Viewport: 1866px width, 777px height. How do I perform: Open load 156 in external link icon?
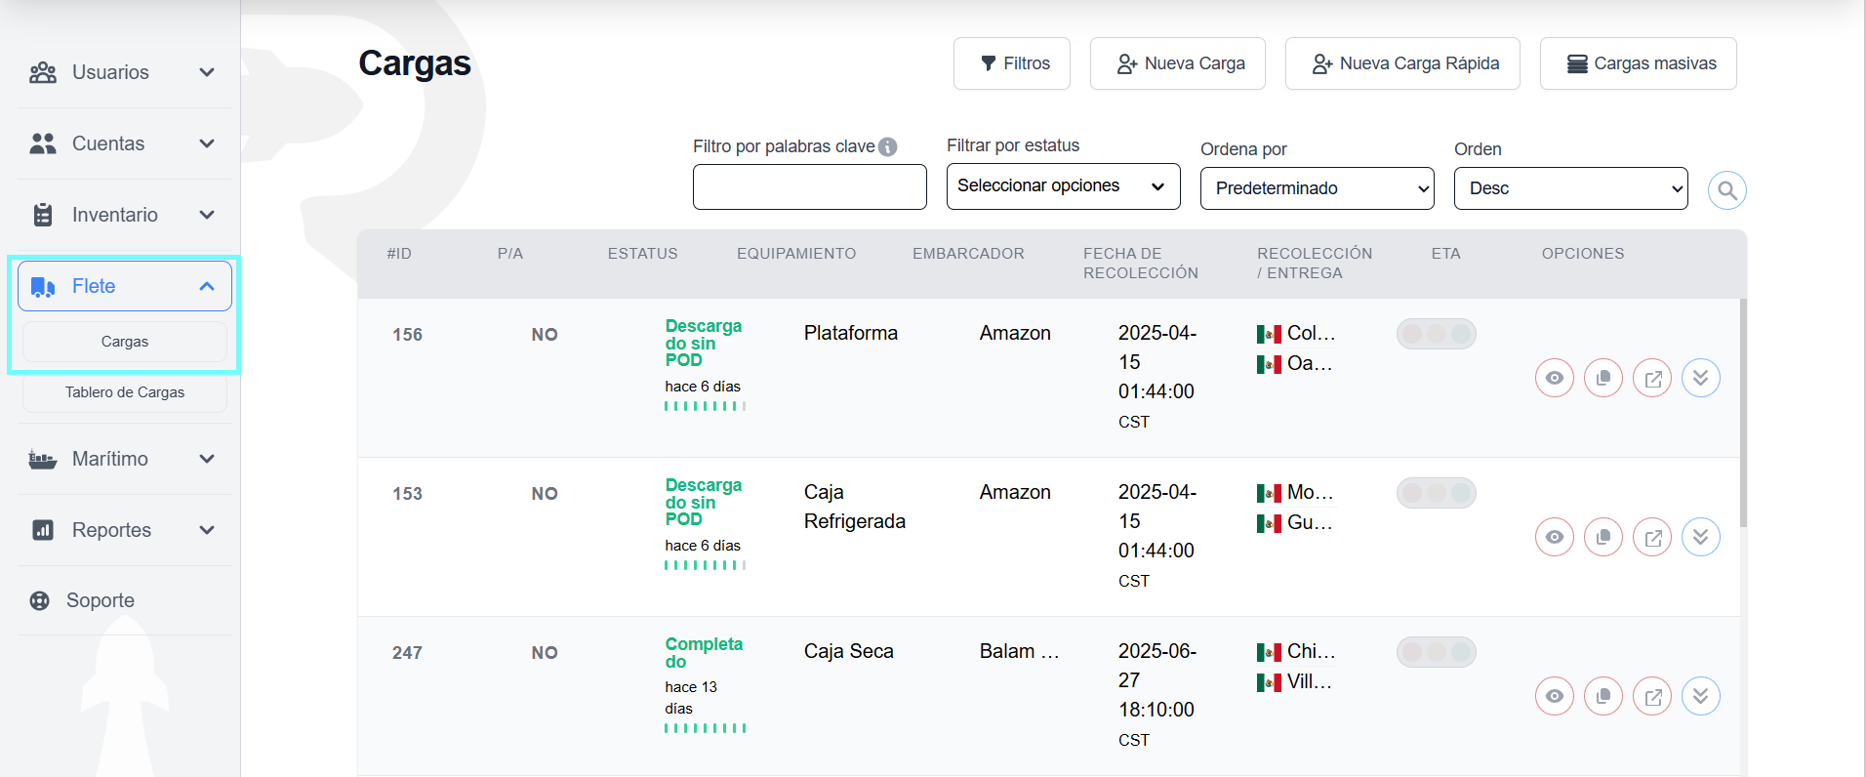1652,378
